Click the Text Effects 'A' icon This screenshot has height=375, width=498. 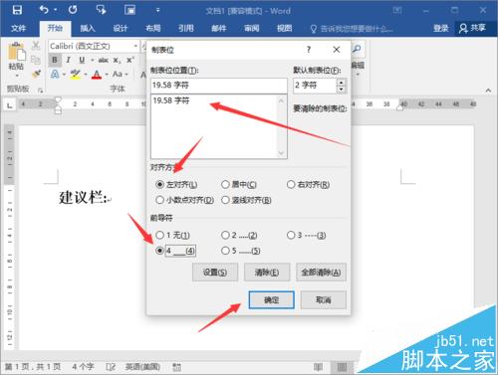click(55, 74)
